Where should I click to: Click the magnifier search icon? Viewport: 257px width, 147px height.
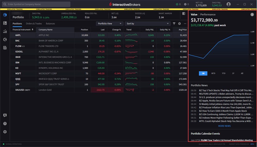(5, 4)
